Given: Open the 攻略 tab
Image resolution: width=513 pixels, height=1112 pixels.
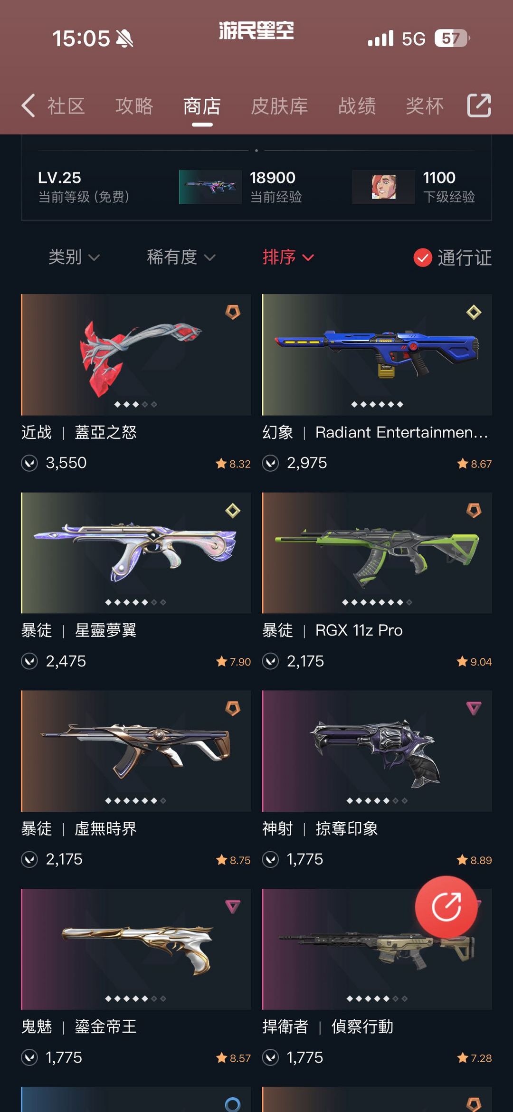Looking at the screenshot, I should coord(134,106).
